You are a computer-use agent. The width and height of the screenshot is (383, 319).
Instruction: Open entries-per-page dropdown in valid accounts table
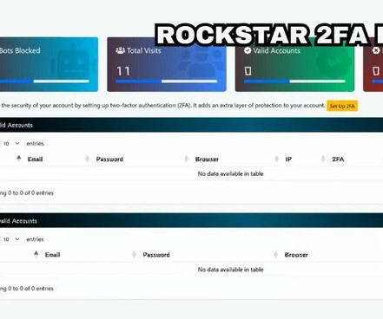pos(11,143)
